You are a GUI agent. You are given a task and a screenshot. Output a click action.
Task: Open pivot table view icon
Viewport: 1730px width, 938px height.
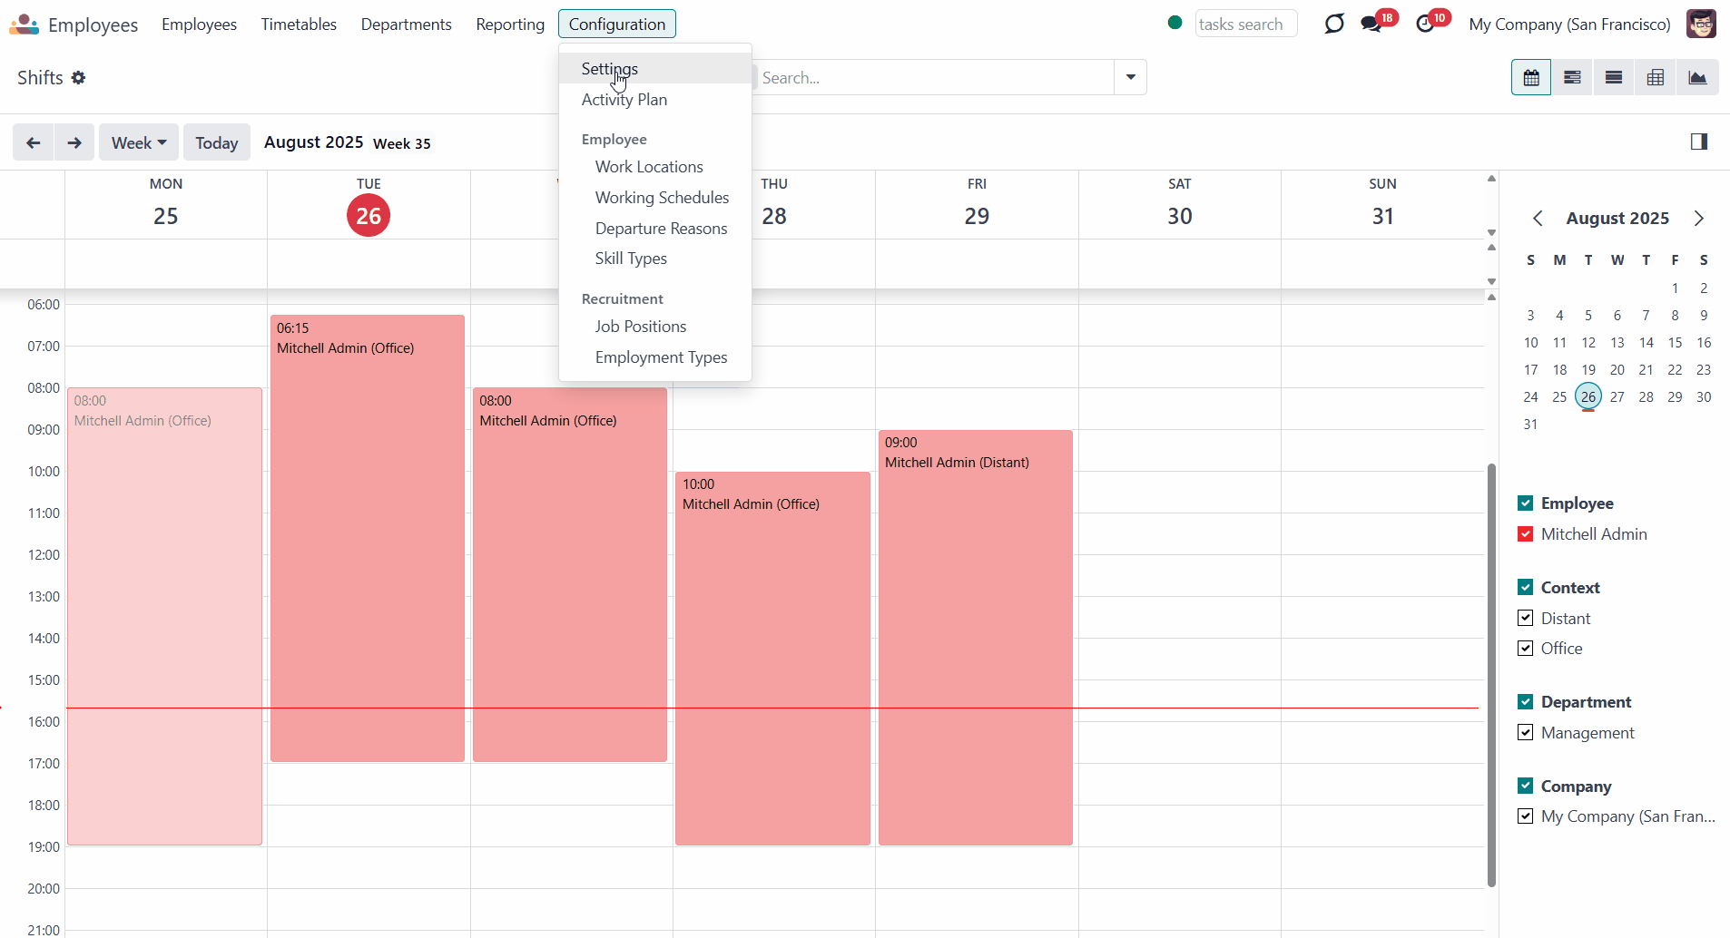[1656, 78]
